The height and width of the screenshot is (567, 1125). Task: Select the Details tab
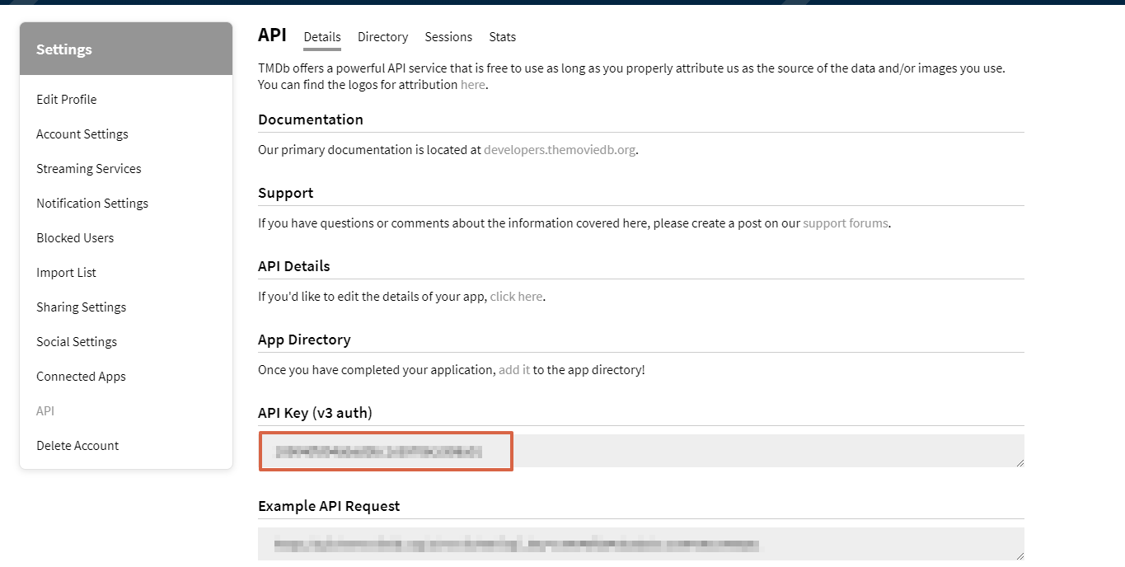pos(321,37)
